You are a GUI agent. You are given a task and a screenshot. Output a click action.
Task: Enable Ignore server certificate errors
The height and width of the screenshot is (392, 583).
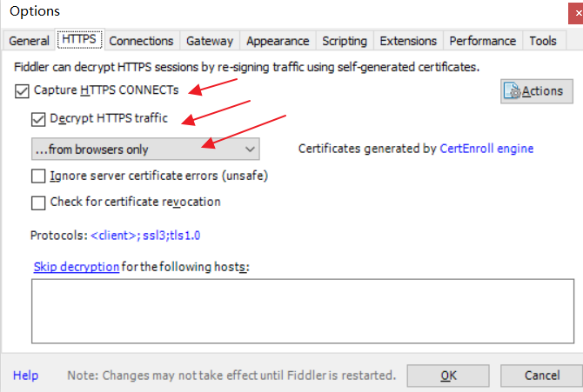[x=38, y=176]
